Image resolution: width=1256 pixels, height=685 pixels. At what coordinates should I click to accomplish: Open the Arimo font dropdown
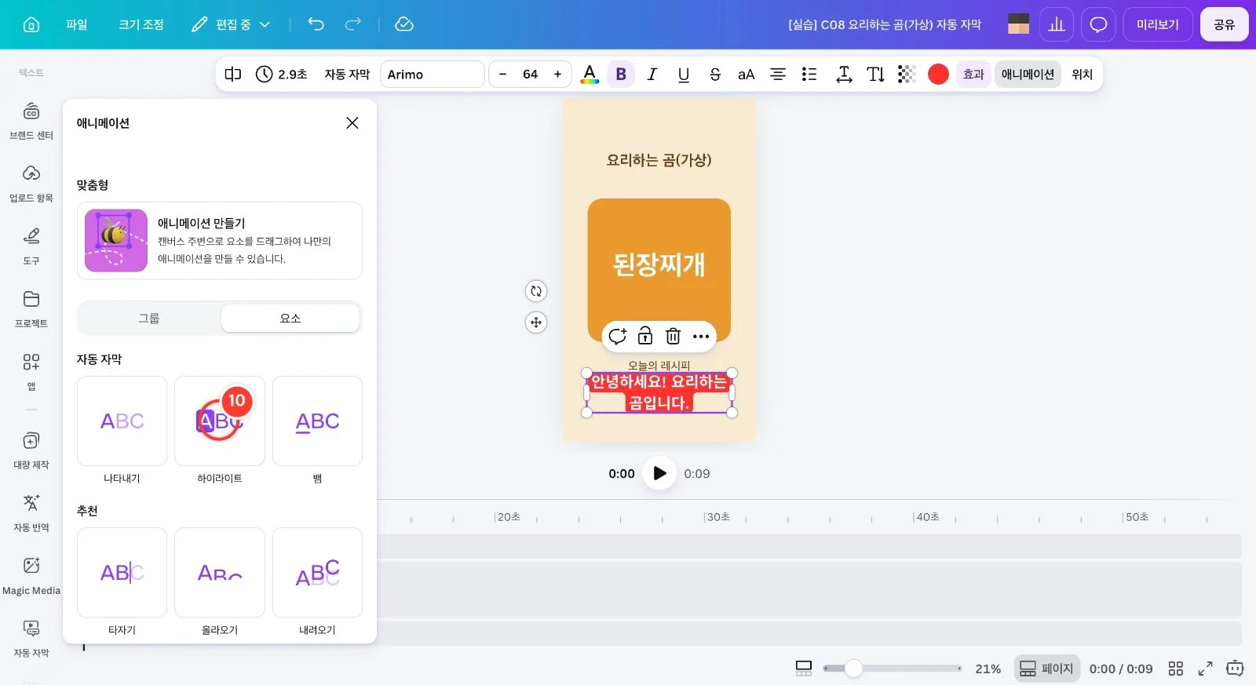[433, 75]
